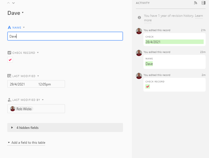Open the LAST MODIFIED field options dropdown
Image resolution: width=209 pixels, height=158 pixels.
click(38, 76)
